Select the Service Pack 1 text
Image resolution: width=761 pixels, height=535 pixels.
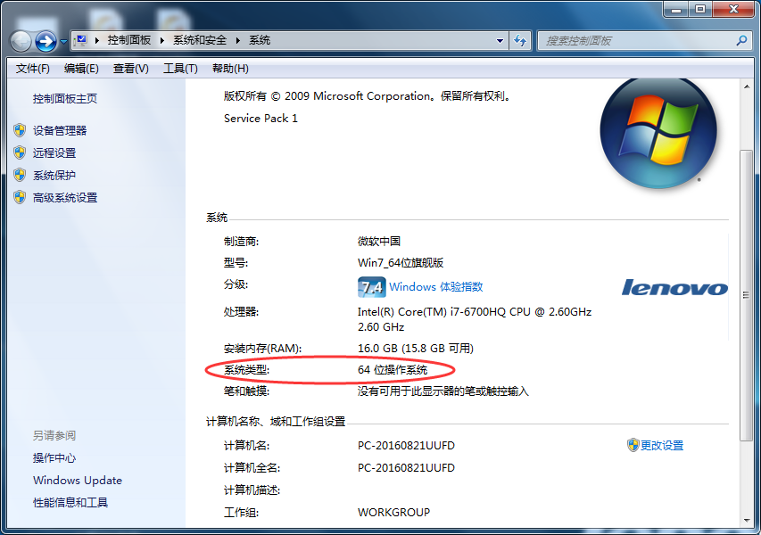tap(261, 119)
